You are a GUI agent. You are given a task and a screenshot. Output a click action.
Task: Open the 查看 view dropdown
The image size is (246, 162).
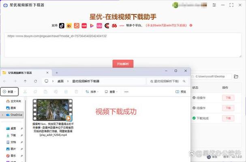[112, 92]
